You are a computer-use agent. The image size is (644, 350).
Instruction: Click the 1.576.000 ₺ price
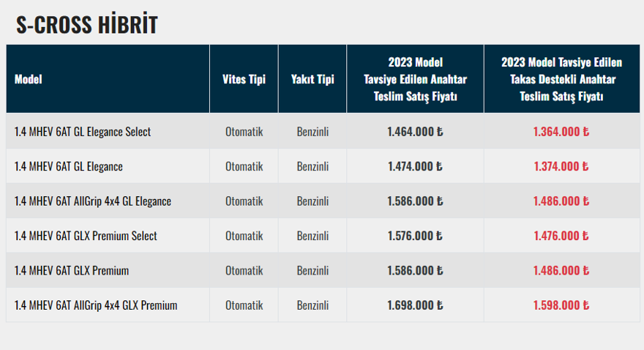click(x=415, y=236)
